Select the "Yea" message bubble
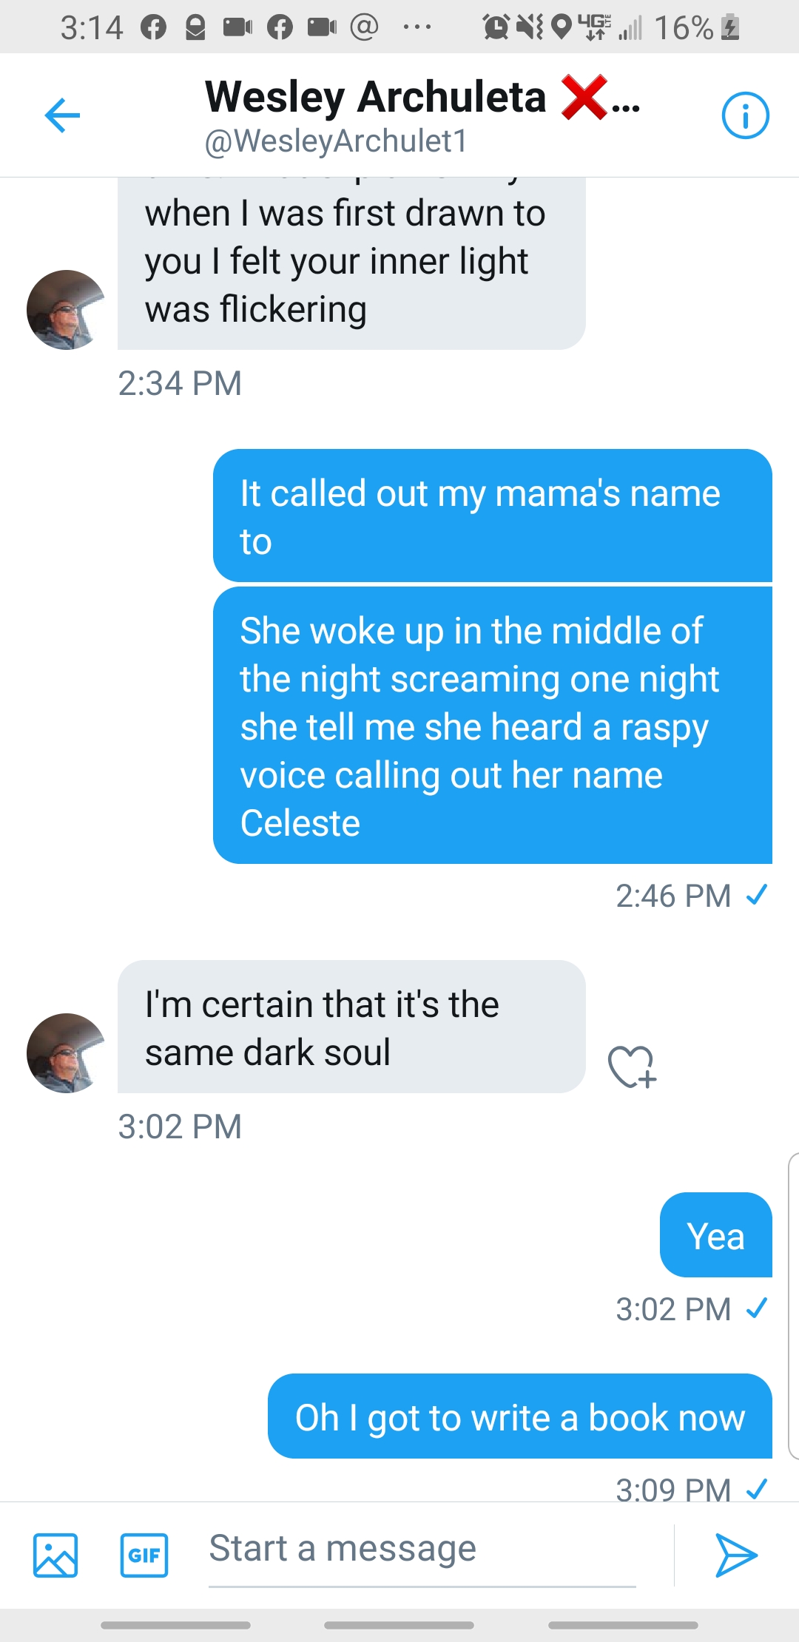 (715, 1235)
